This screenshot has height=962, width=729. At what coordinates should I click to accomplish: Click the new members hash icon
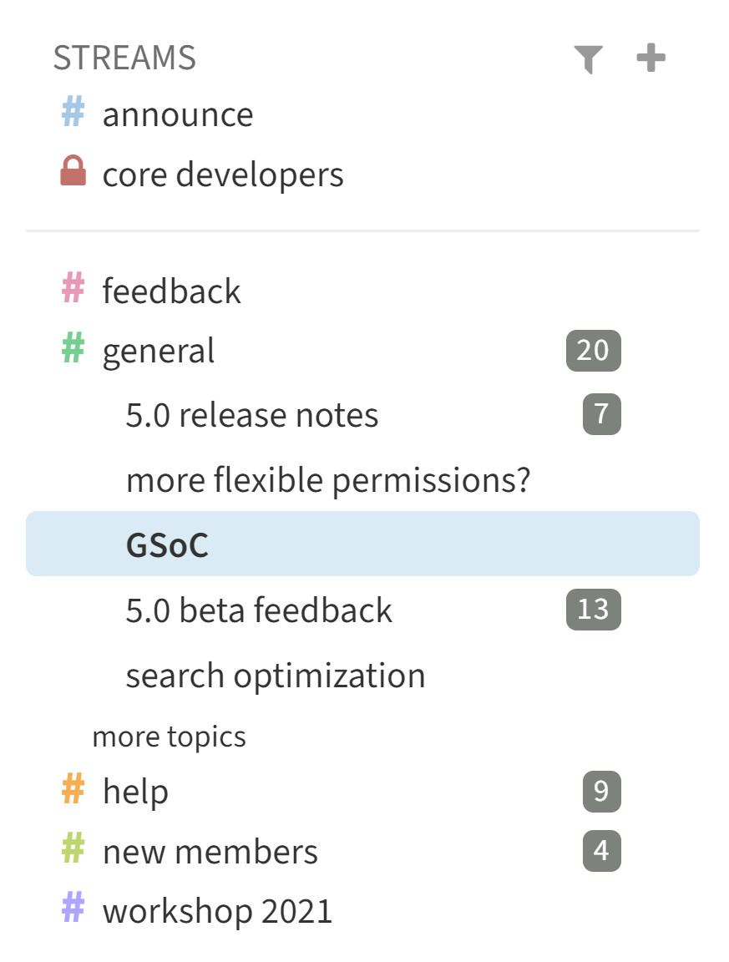[73, 850]
